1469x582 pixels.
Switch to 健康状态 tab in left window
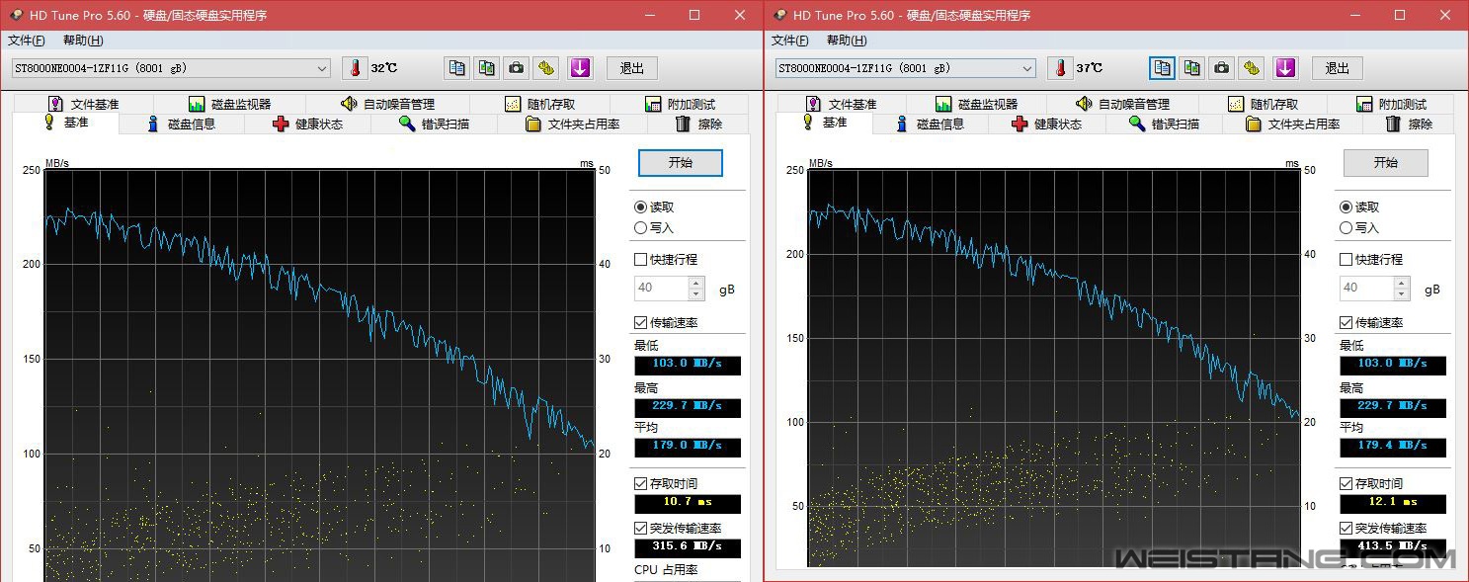tap(307, 124)
